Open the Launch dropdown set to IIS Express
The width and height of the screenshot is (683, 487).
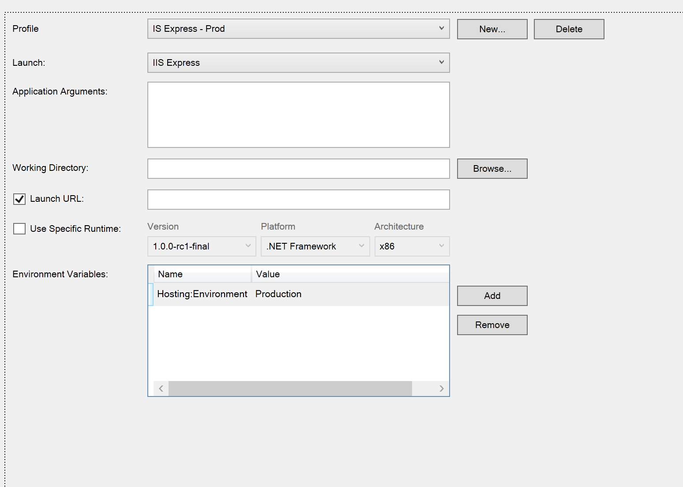[x=299, y=63]
